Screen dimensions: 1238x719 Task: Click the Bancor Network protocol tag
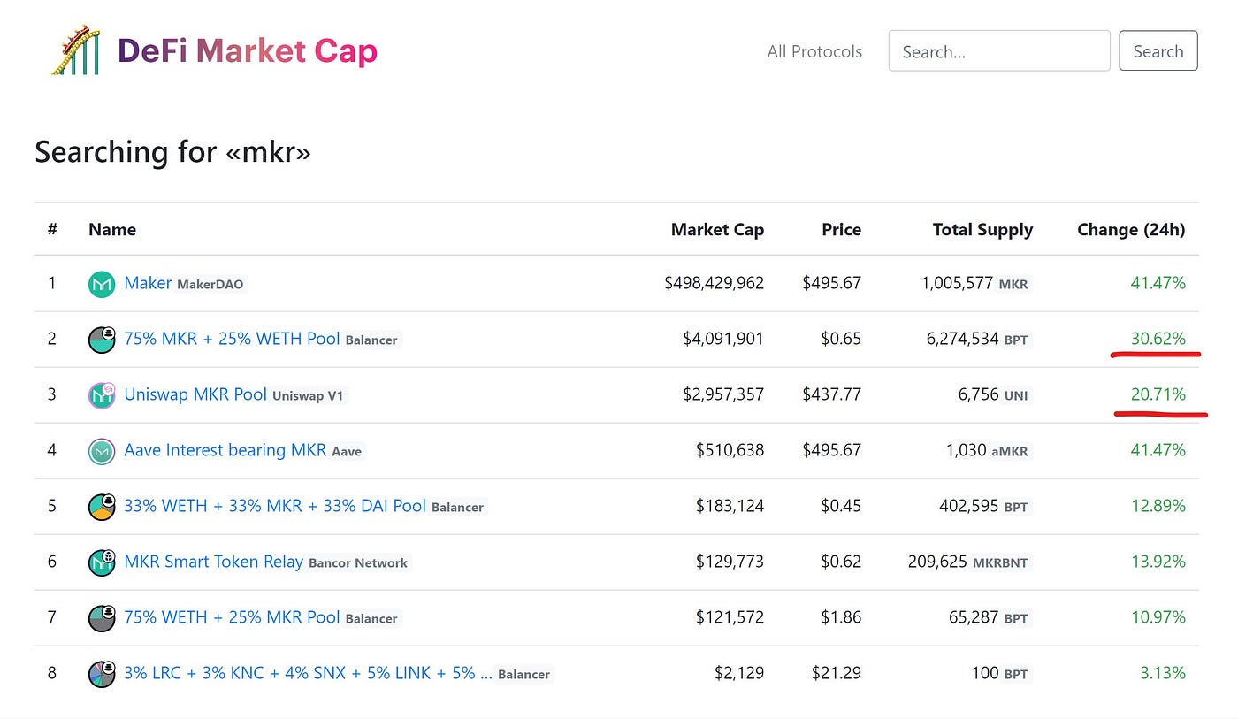(358, 563)
